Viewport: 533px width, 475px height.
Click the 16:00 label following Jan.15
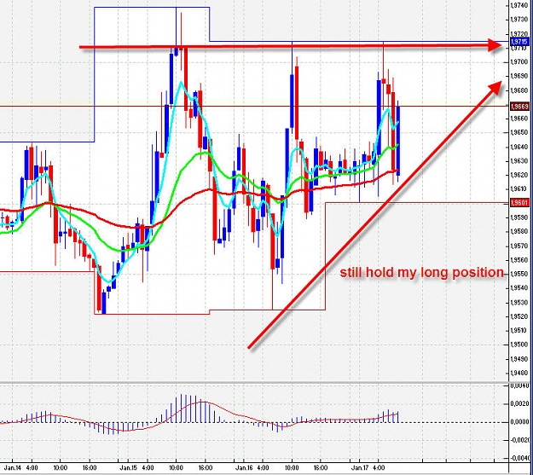(x=206, y=468)
